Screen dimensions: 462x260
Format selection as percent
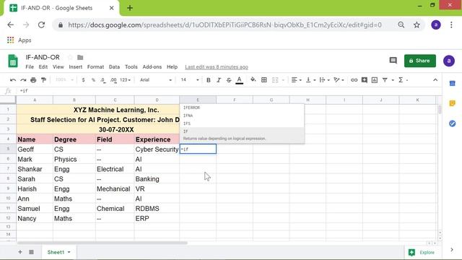click(x=93, y=80)
